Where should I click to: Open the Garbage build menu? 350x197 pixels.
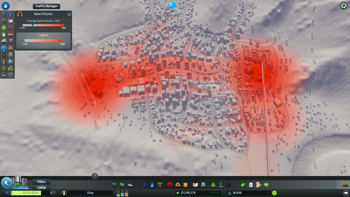click(x=160, y=185)
